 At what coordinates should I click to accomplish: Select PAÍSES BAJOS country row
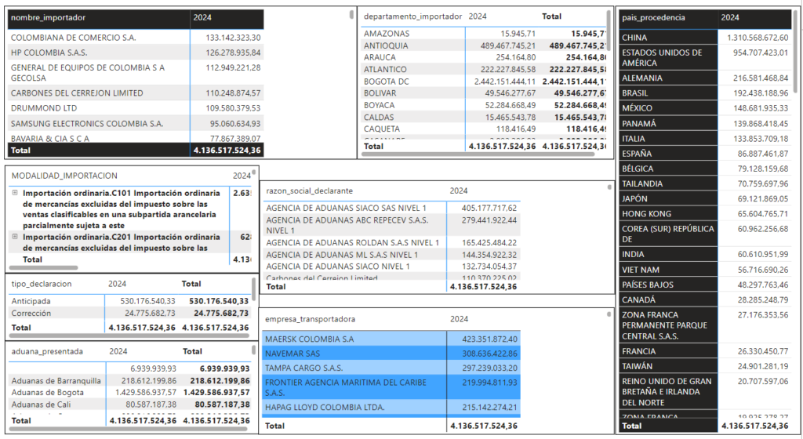click(705, 285)
